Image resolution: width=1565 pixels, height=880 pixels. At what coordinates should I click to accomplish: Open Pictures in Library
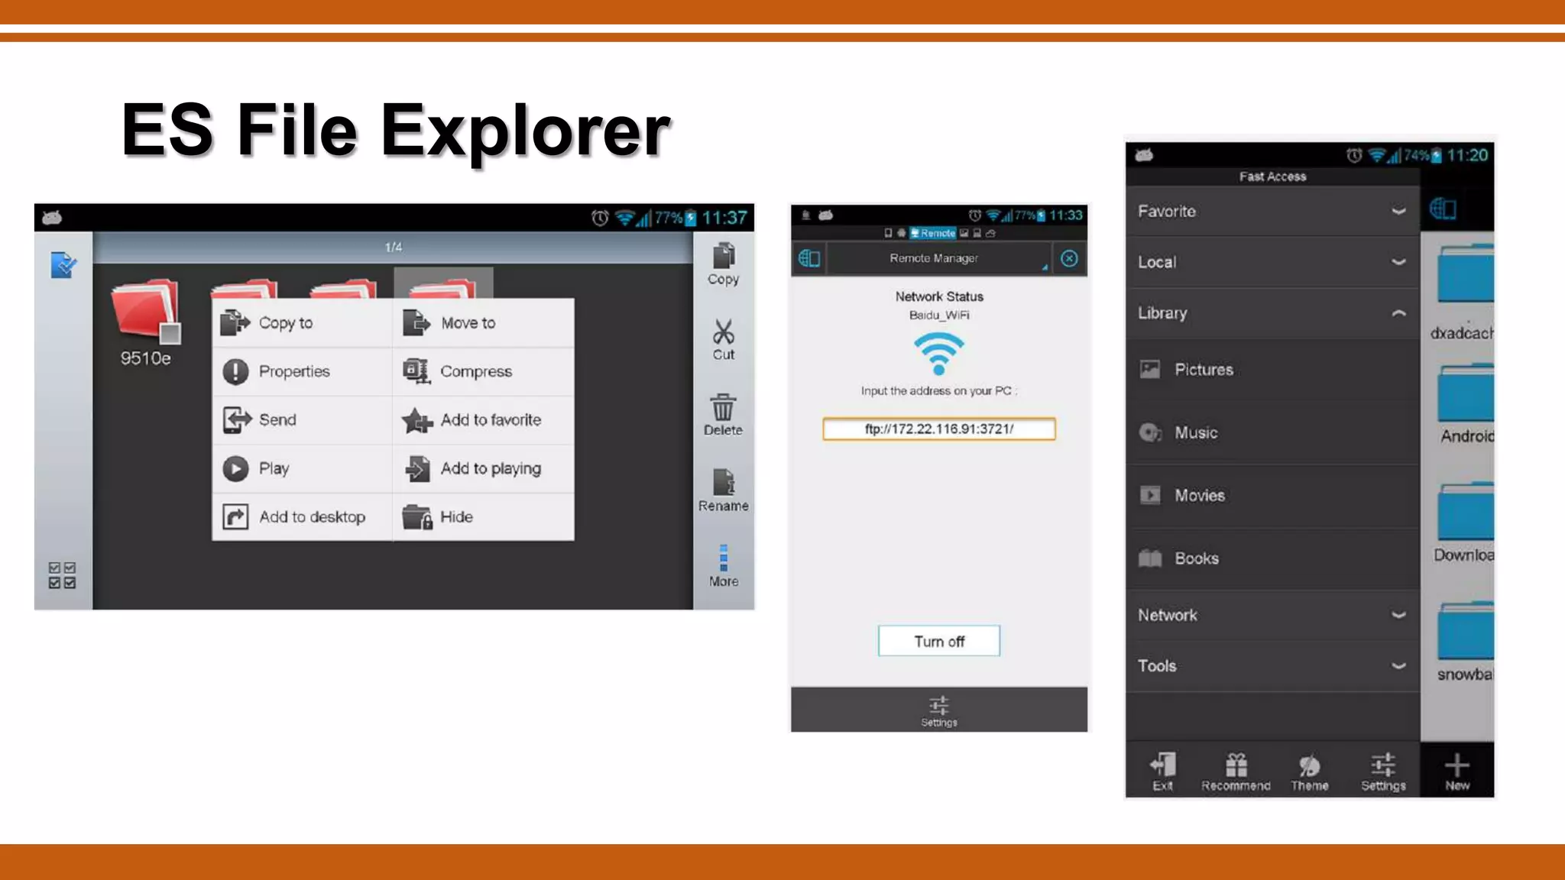point(1272,370)
